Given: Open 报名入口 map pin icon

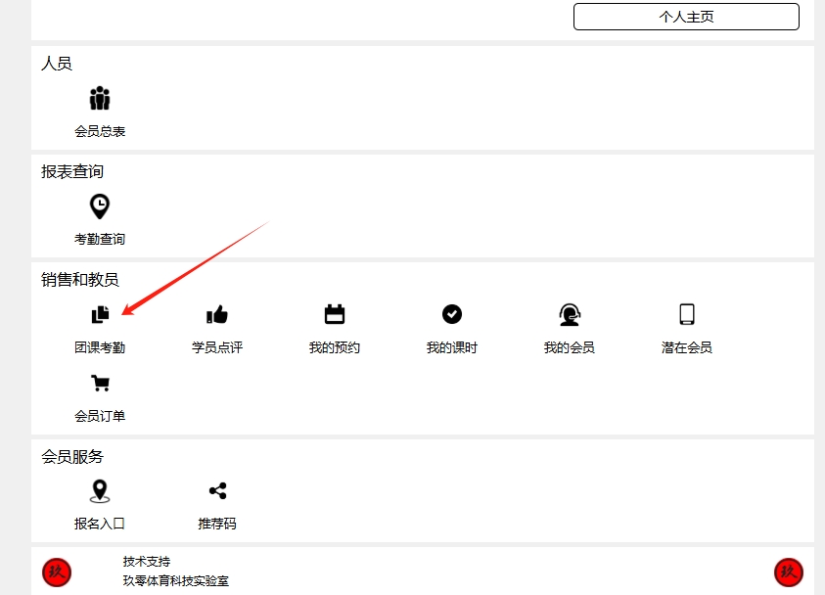Looking at the screenshot, I should (x=100, y=491).
